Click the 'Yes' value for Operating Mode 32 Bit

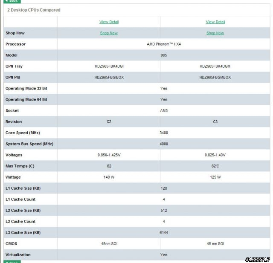(x=164, y=89)
